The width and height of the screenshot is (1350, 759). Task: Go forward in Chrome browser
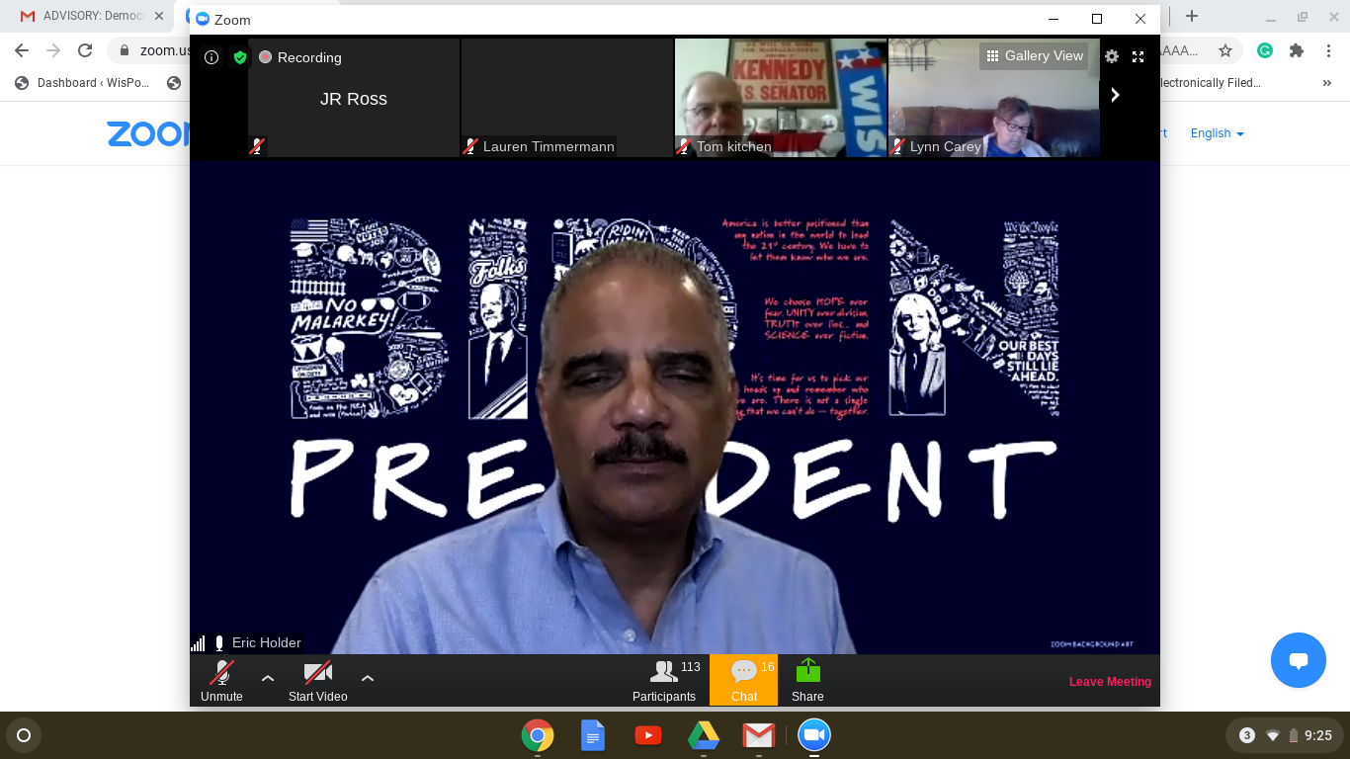click(x=53, y=50)
